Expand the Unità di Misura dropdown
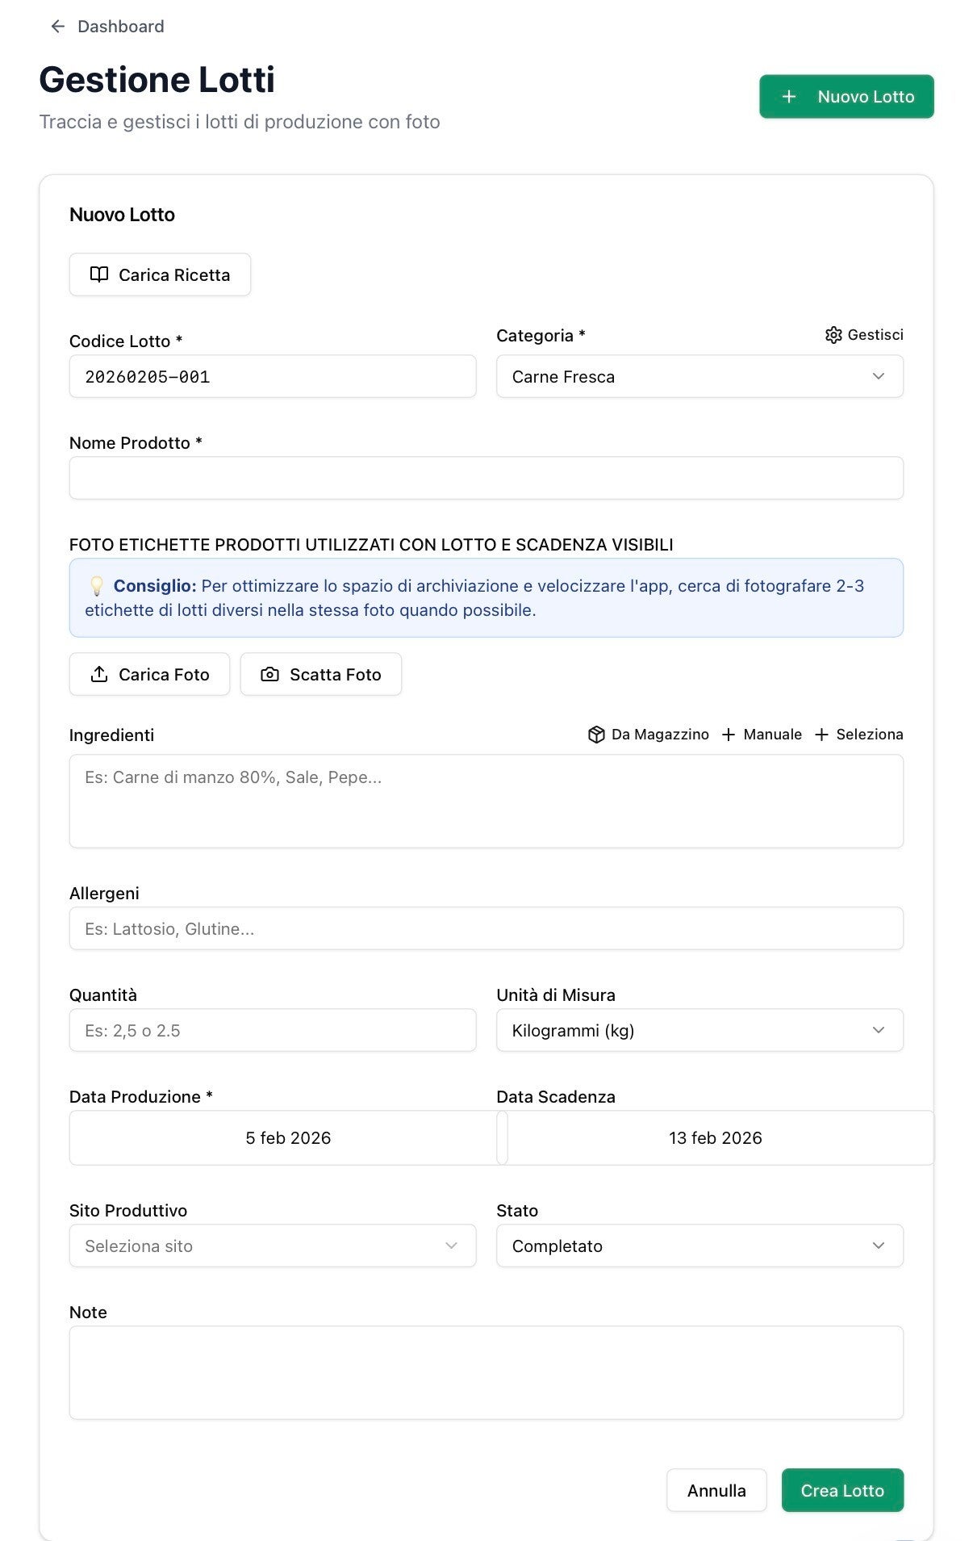The image size is (973, 1541). (699, 1031)
